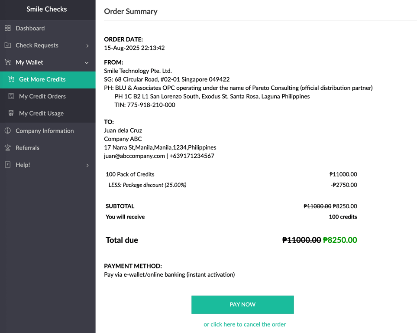
Task: Click the Help question mark icon
Action: coord(8,165)
